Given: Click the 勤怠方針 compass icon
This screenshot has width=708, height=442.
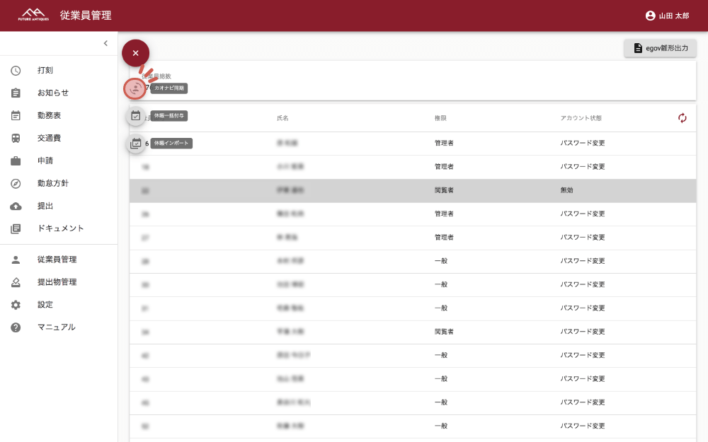Looking at the screenshot, I should click(16, 183).
